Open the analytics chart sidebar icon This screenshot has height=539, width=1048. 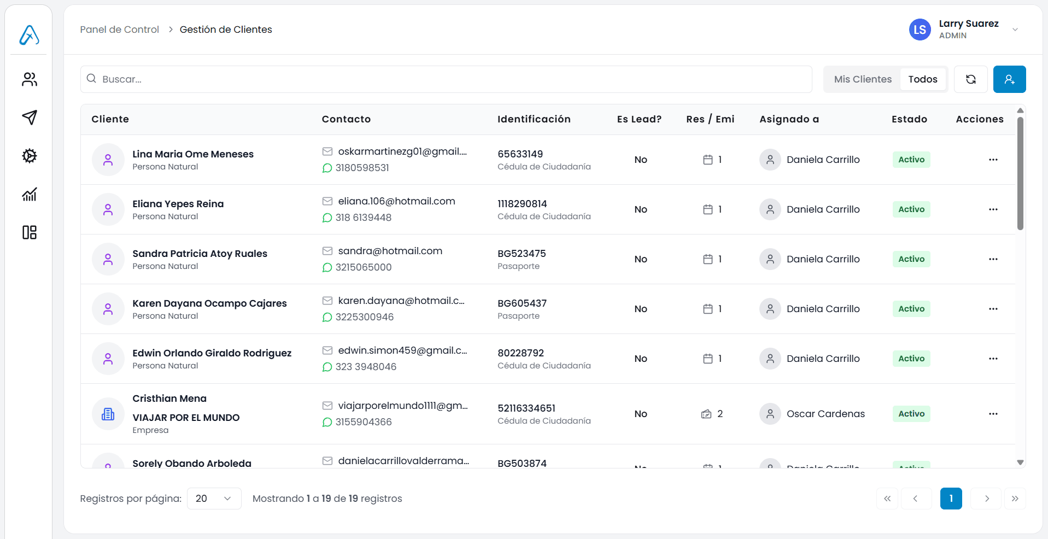pyautogui.click(x=30, y=194)
